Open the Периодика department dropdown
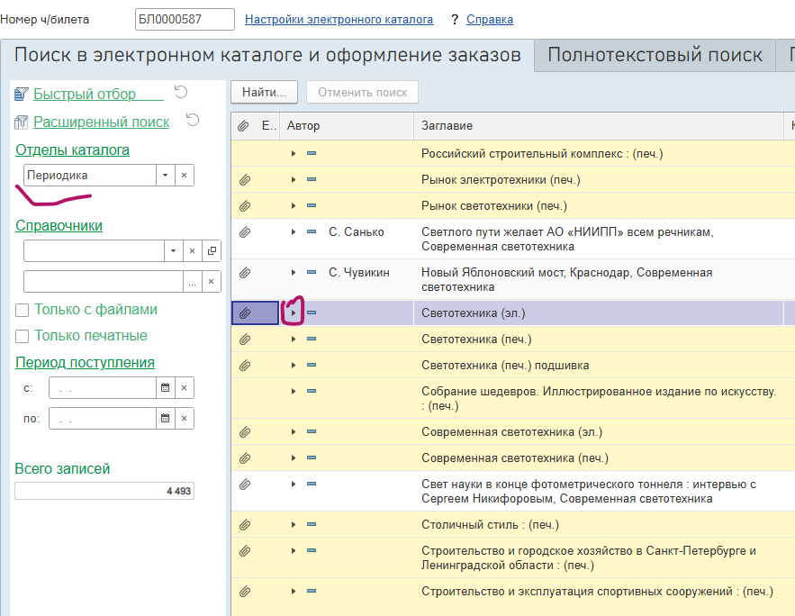This screenshot has height=616, width=795. pyautogui.click(x=166, y=175)
